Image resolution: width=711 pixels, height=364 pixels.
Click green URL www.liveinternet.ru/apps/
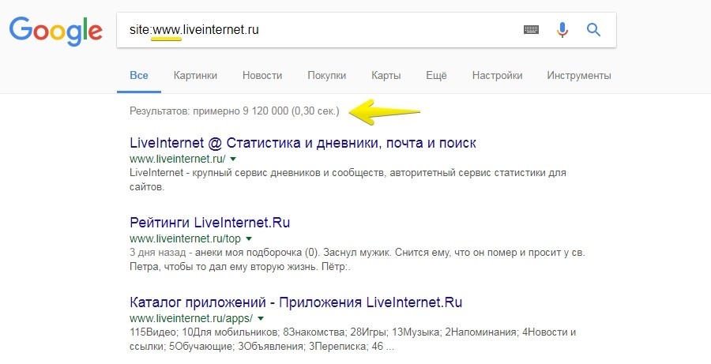tap(191, 318)
